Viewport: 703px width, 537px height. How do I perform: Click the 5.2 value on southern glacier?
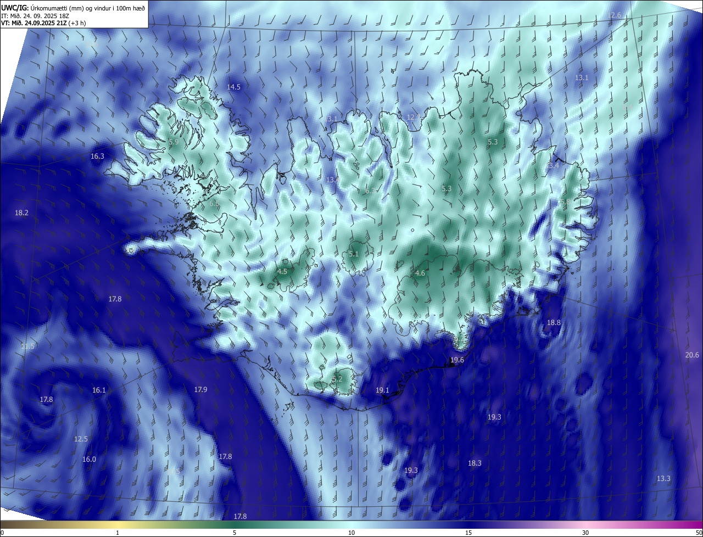pos(337,379)
